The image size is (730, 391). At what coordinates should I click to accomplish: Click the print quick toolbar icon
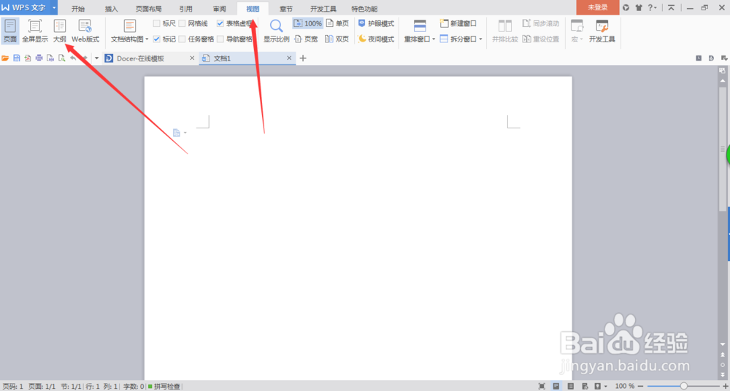[x=39, y=58]
